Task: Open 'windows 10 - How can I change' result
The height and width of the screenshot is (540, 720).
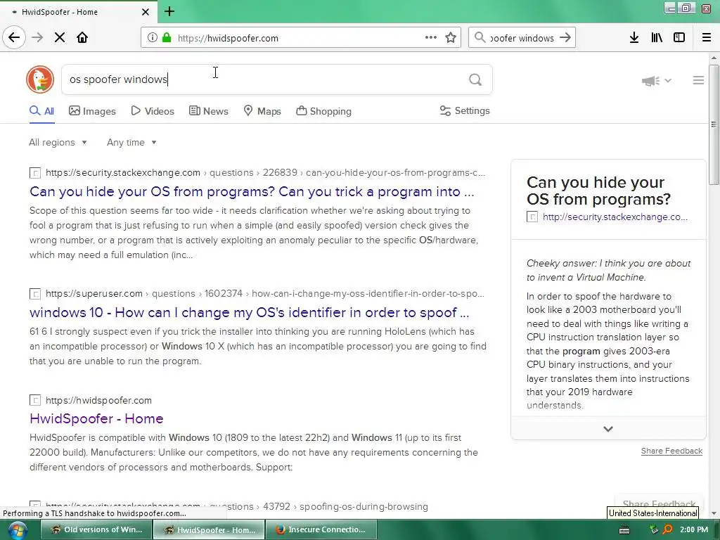Action: pos(250,312)
